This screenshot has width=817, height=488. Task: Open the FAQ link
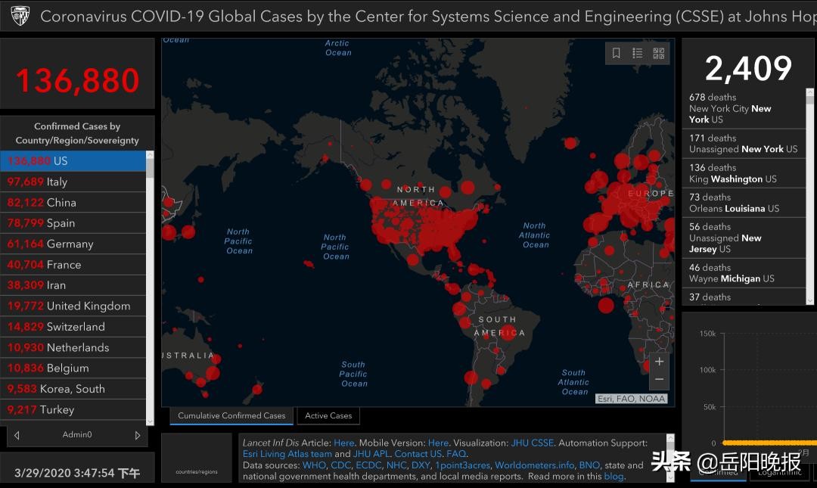(x=456, y=454)
